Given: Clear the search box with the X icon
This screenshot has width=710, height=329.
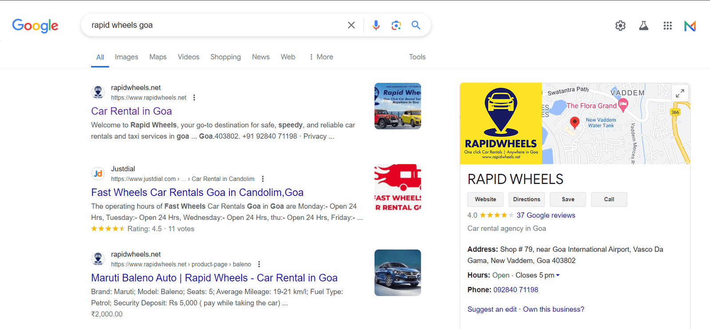Looking at the screenshot, I should coord(351,25).
